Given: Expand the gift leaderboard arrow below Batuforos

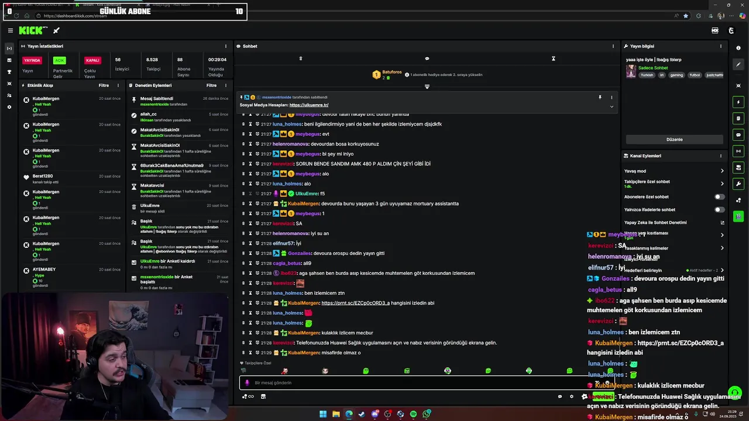Looking at the screenshot, I should [427, 87].
